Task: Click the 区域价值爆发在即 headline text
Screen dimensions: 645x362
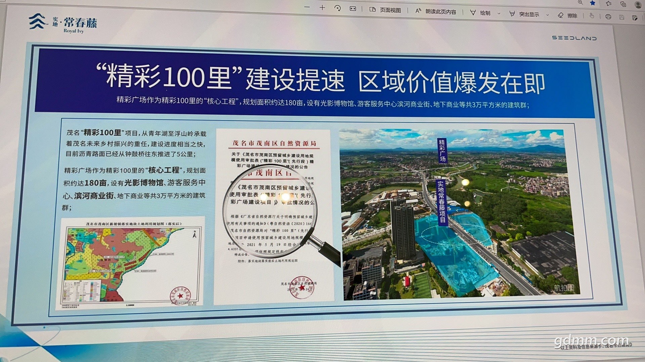Action: pyautogui.click(x=451, y=82)
